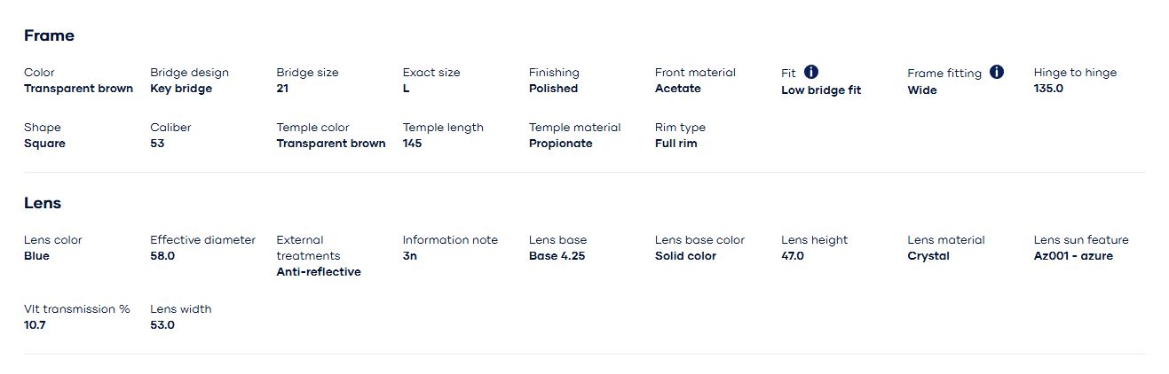Click the Hinge to hinge 135.0 value

click(1048, 89)
